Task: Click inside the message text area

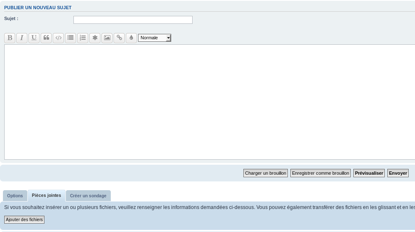Action: pyautogui.click(x=210, y=102)
